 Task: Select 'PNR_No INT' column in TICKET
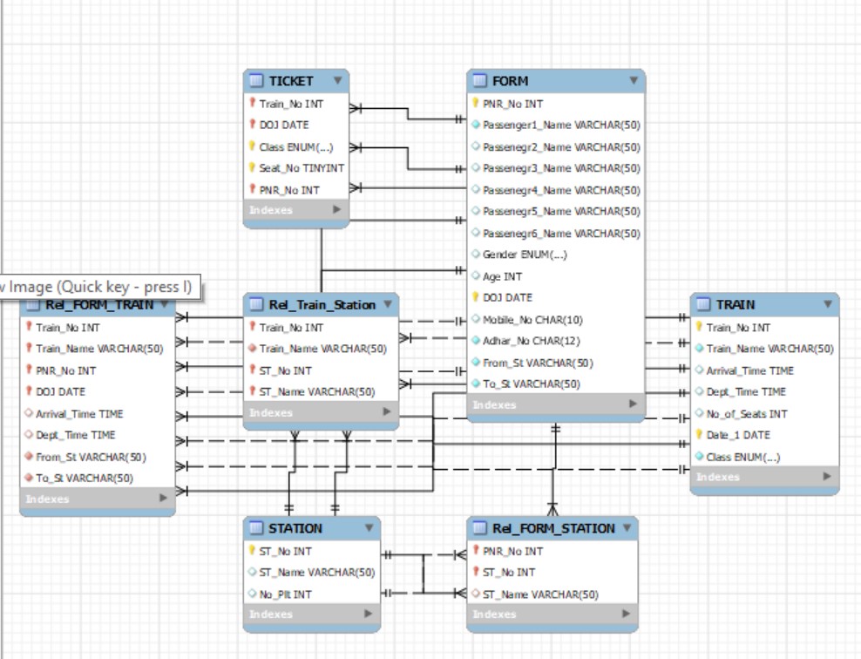click(289, 190)
